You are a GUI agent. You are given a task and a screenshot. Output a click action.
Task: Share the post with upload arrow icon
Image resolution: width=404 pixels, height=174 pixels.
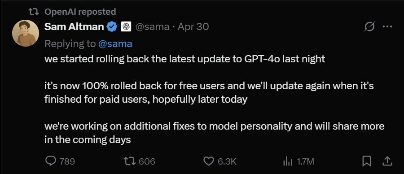[387, 161]
